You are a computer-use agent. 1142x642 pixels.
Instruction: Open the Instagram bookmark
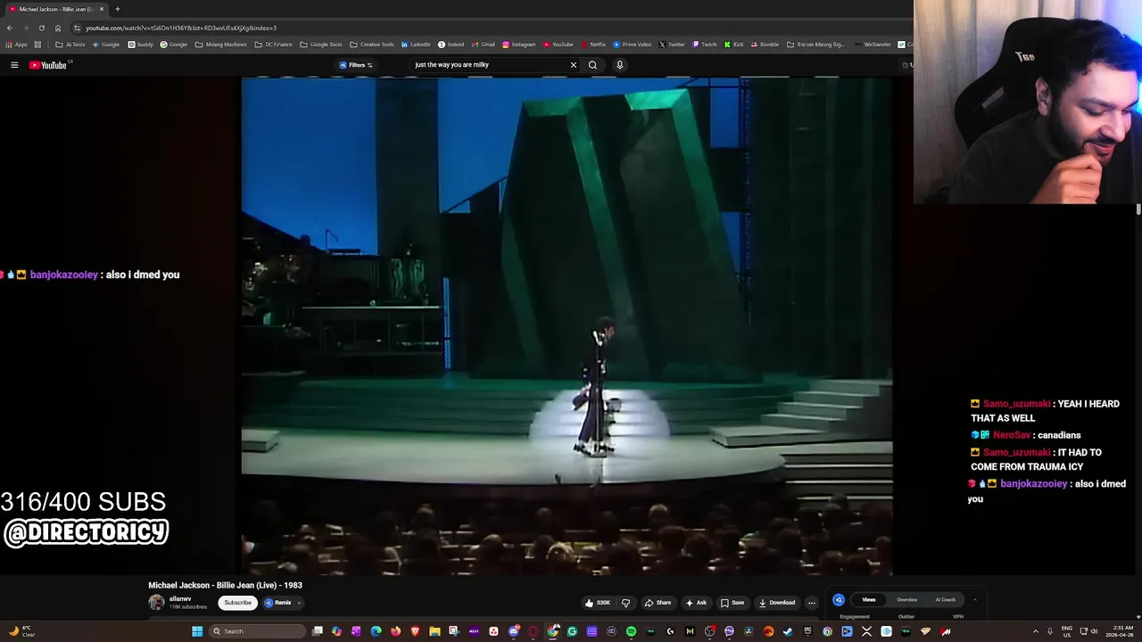(518, 45)
